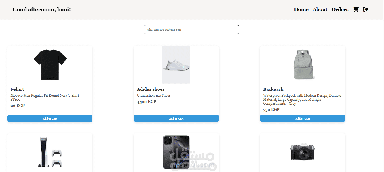Viewport: 384px width, 172px height.
Task: Add the t-shirt to cart
Action: (x=50, y=119)
